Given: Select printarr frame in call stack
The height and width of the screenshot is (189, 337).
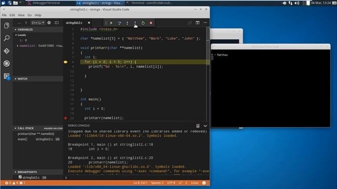Looking at the screenshot, I should pyautogui.click(x=38, y=134).
